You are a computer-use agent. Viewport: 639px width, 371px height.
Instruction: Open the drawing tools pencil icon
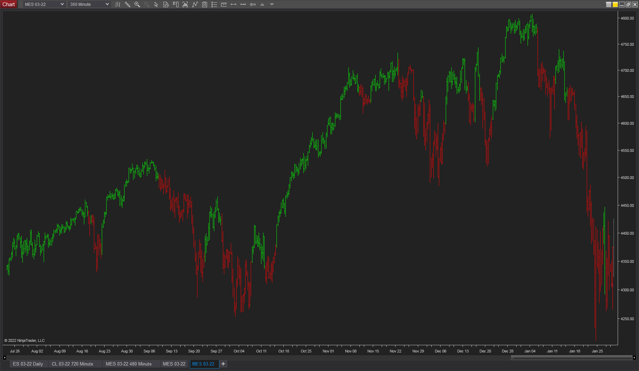(127, 4)
